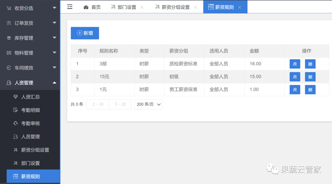Edit the 3部 rule with 改
The image size is (332, 184).
tap(295, 64)
